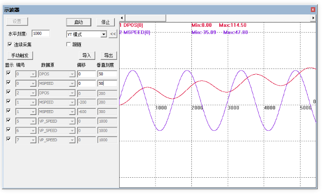Viewport: 323px width, 194px height.
Task: Click the '3000' axis tick label
Action: pos(234,108)
